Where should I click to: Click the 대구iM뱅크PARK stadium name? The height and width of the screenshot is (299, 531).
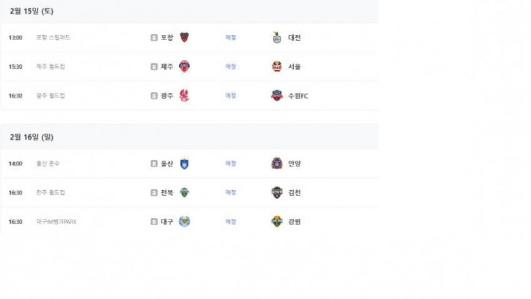point(57,221)
